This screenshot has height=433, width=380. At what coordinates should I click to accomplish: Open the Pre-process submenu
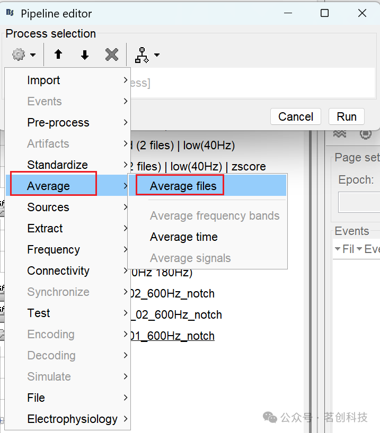point(68,122)
